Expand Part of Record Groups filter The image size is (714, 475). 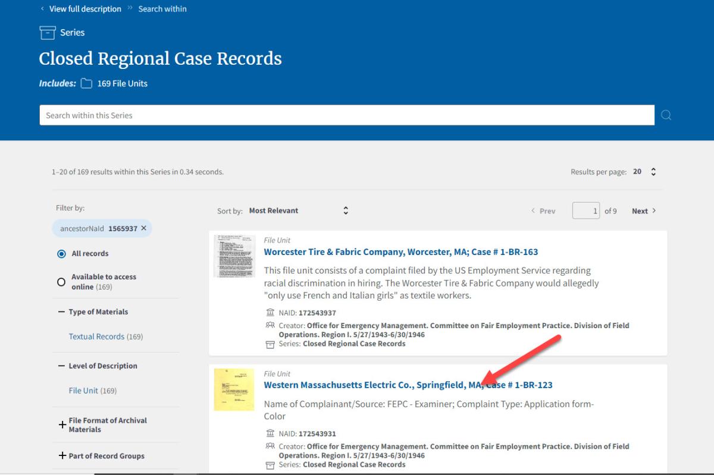62,456
